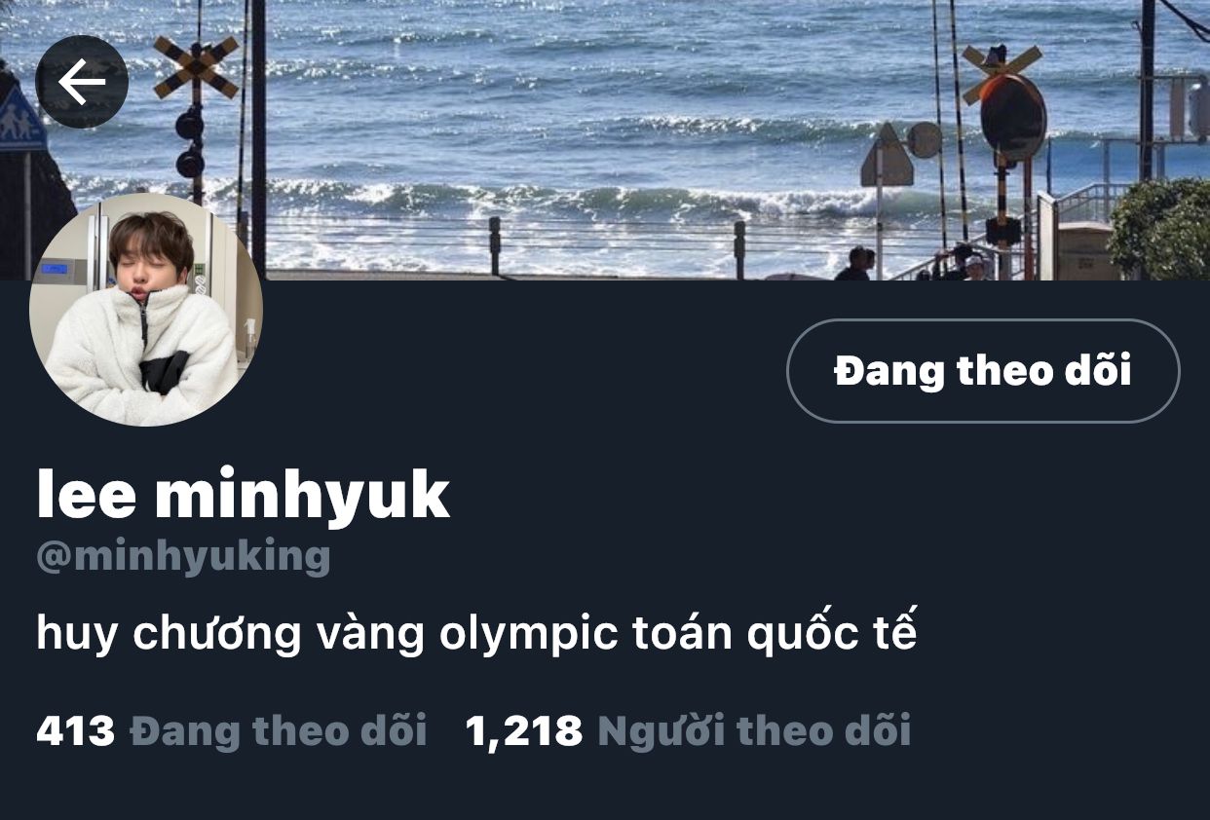Click the @minhyuking username handle
Image resolution: width=1210 pixels, height=820 pixels.
tap(183, 556)
